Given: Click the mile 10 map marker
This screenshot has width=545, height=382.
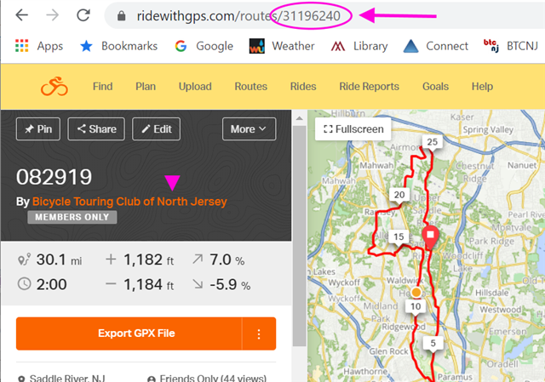Looking at the screenshot, I should pos(416,306).
